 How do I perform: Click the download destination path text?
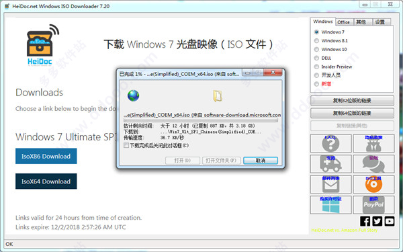[x=211, y=132]
